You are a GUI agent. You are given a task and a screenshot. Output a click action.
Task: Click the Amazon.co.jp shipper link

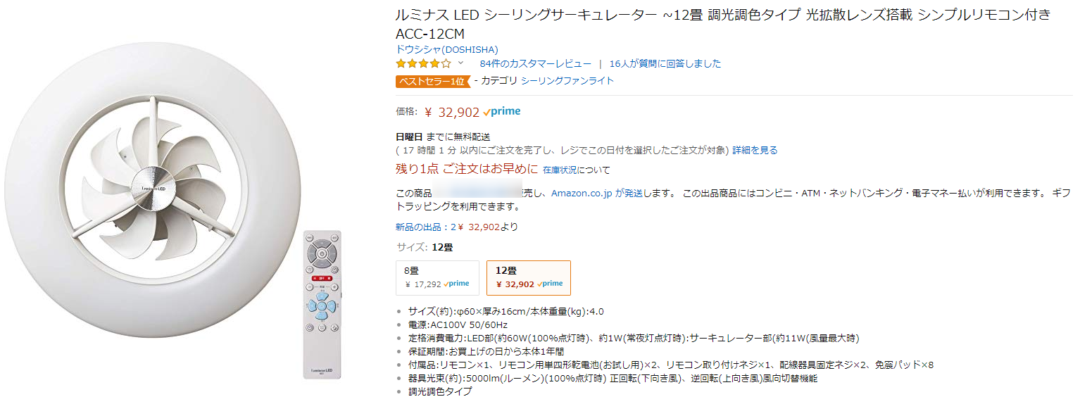582,193
